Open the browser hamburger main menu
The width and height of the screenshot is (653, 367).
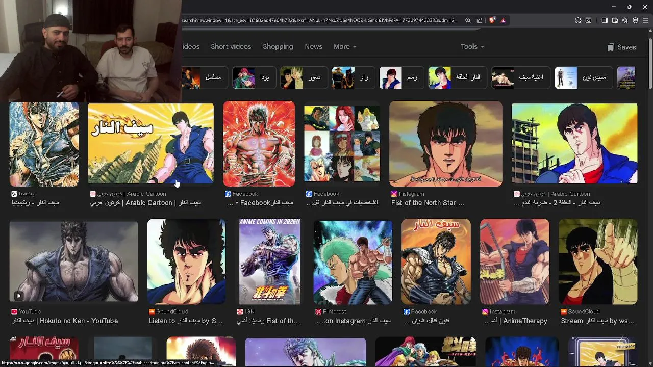[645, 20]
